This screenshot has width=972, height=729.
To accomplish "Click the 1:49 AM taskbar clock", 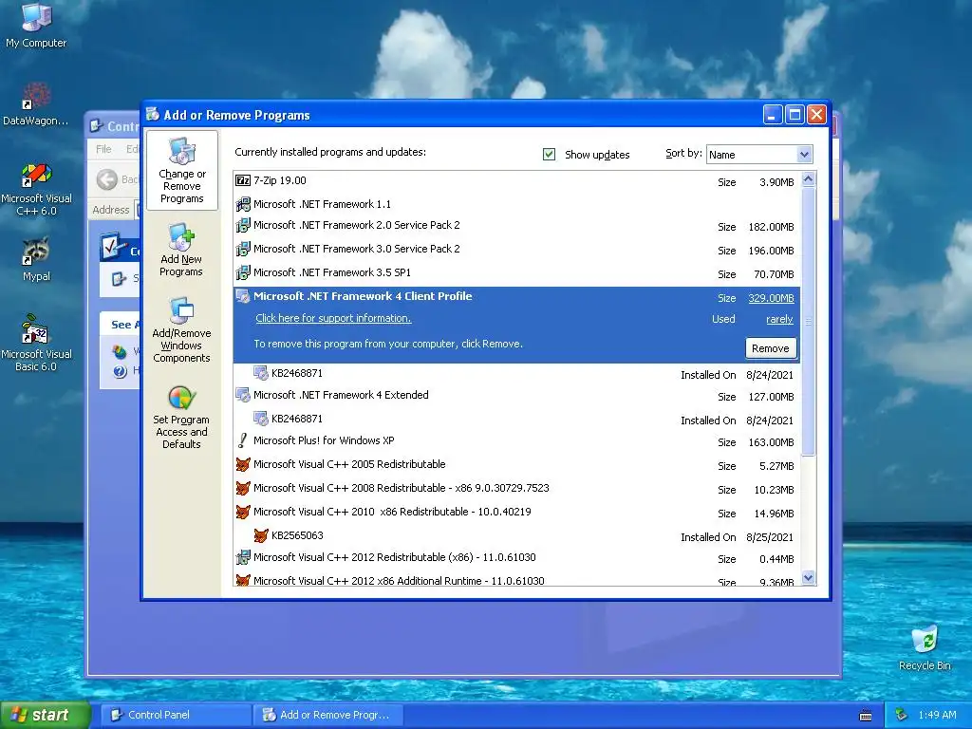I will click(937, 715).
